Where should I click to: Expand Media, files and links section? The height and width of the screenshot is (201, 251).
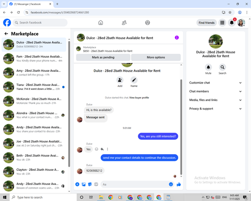click(x=215, y=100)
